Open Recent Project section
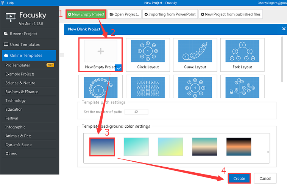The height and width of the screenshot is (187, 287). click(29, 34)
